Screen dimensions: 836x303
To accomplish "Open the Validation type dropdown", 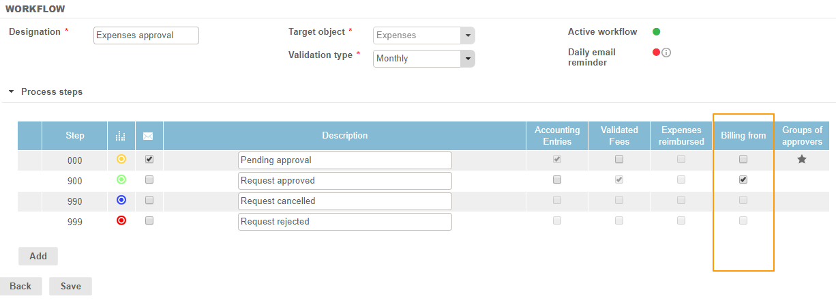I will pyautogui.click(x=467, y=59).
